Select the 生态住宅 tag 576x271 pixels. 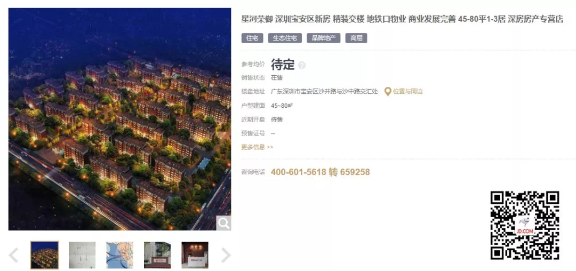click(285, 38)
